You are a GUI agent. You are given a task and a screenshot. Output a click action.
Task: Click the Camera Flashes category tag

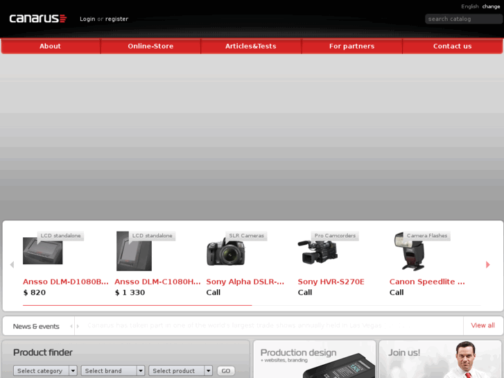[427, 236]
